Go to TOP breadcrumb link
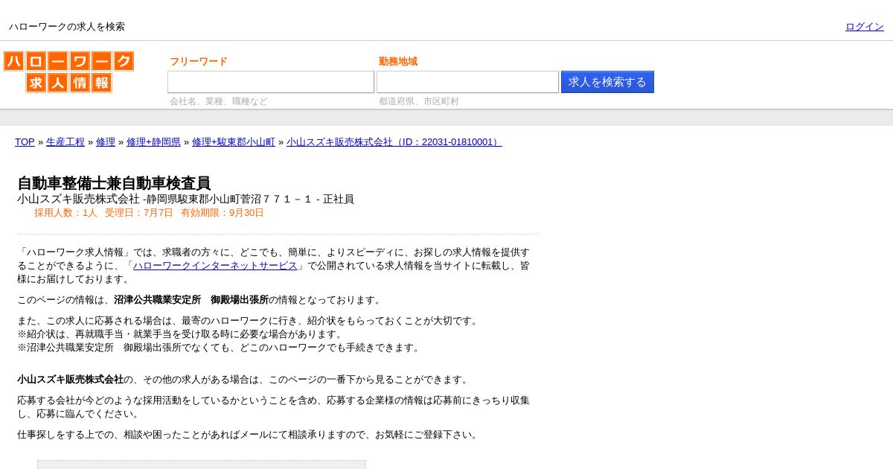 [25, 142]
